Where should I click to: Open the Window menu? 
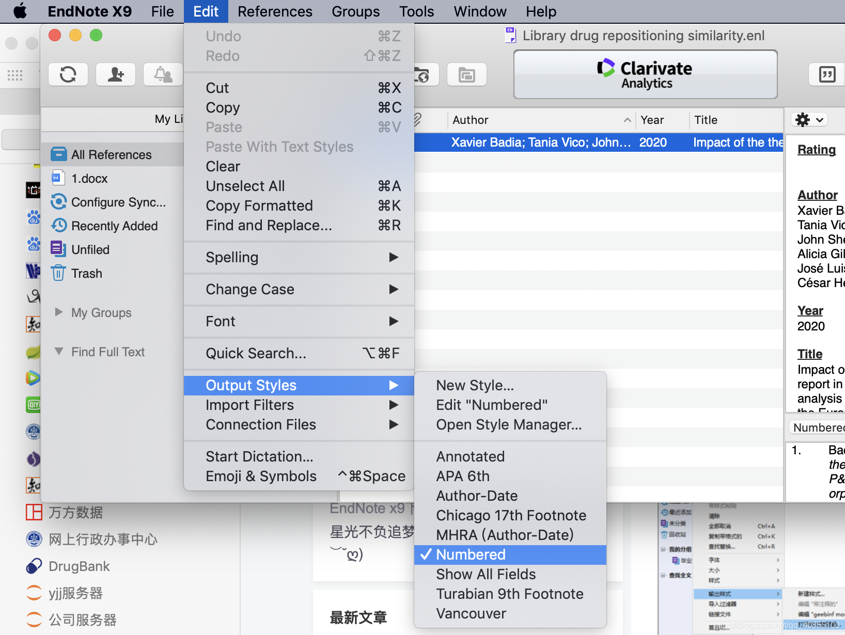coord(480,11)
